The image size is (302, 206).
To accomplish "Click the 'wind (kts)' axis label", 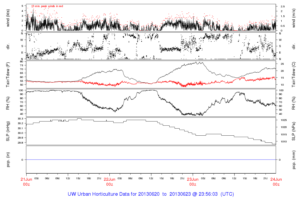I will tap(8, 18).
